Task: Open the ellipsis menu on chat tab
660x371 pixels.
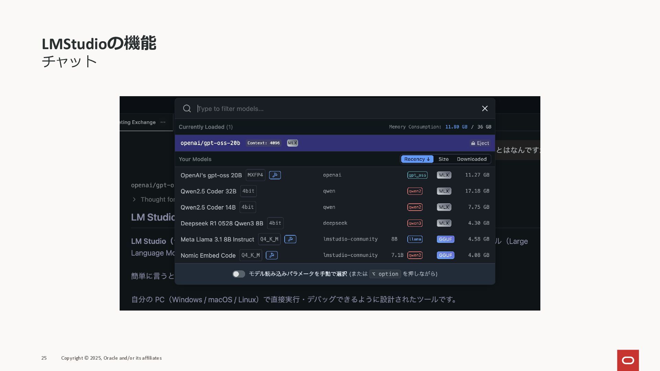Action: point(163,122)
